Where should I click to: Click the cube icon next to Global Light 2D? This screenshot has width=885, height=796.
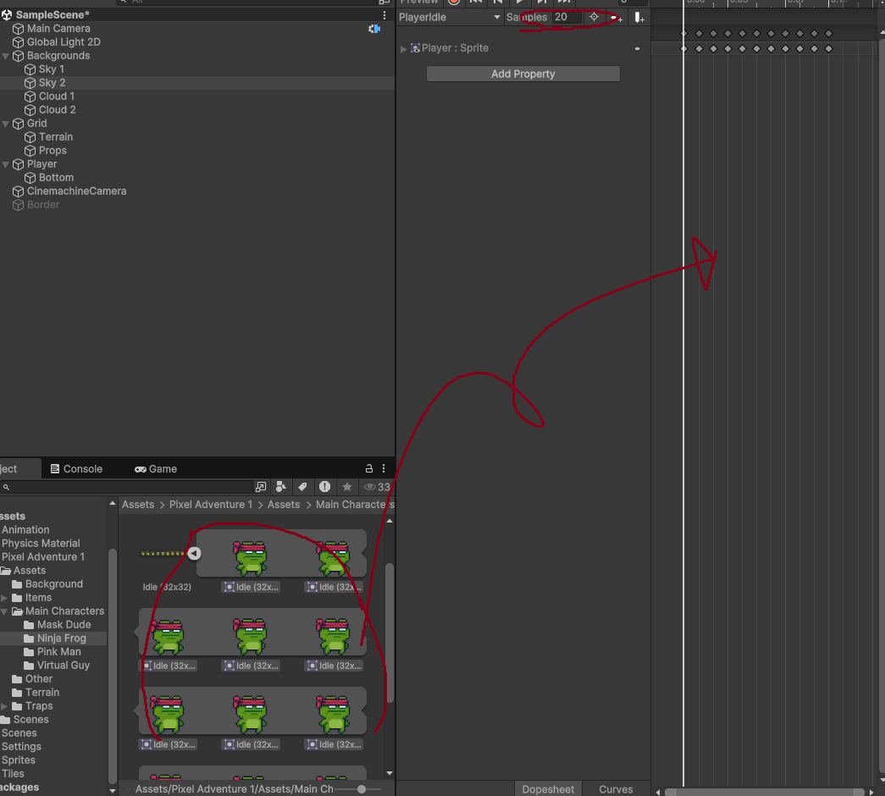(18, 42)
